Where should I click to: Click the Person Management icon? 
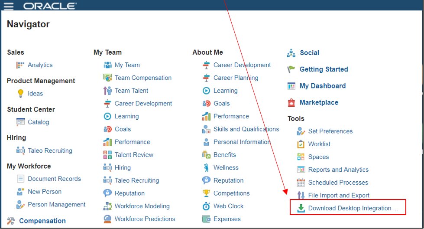point(20,204)
